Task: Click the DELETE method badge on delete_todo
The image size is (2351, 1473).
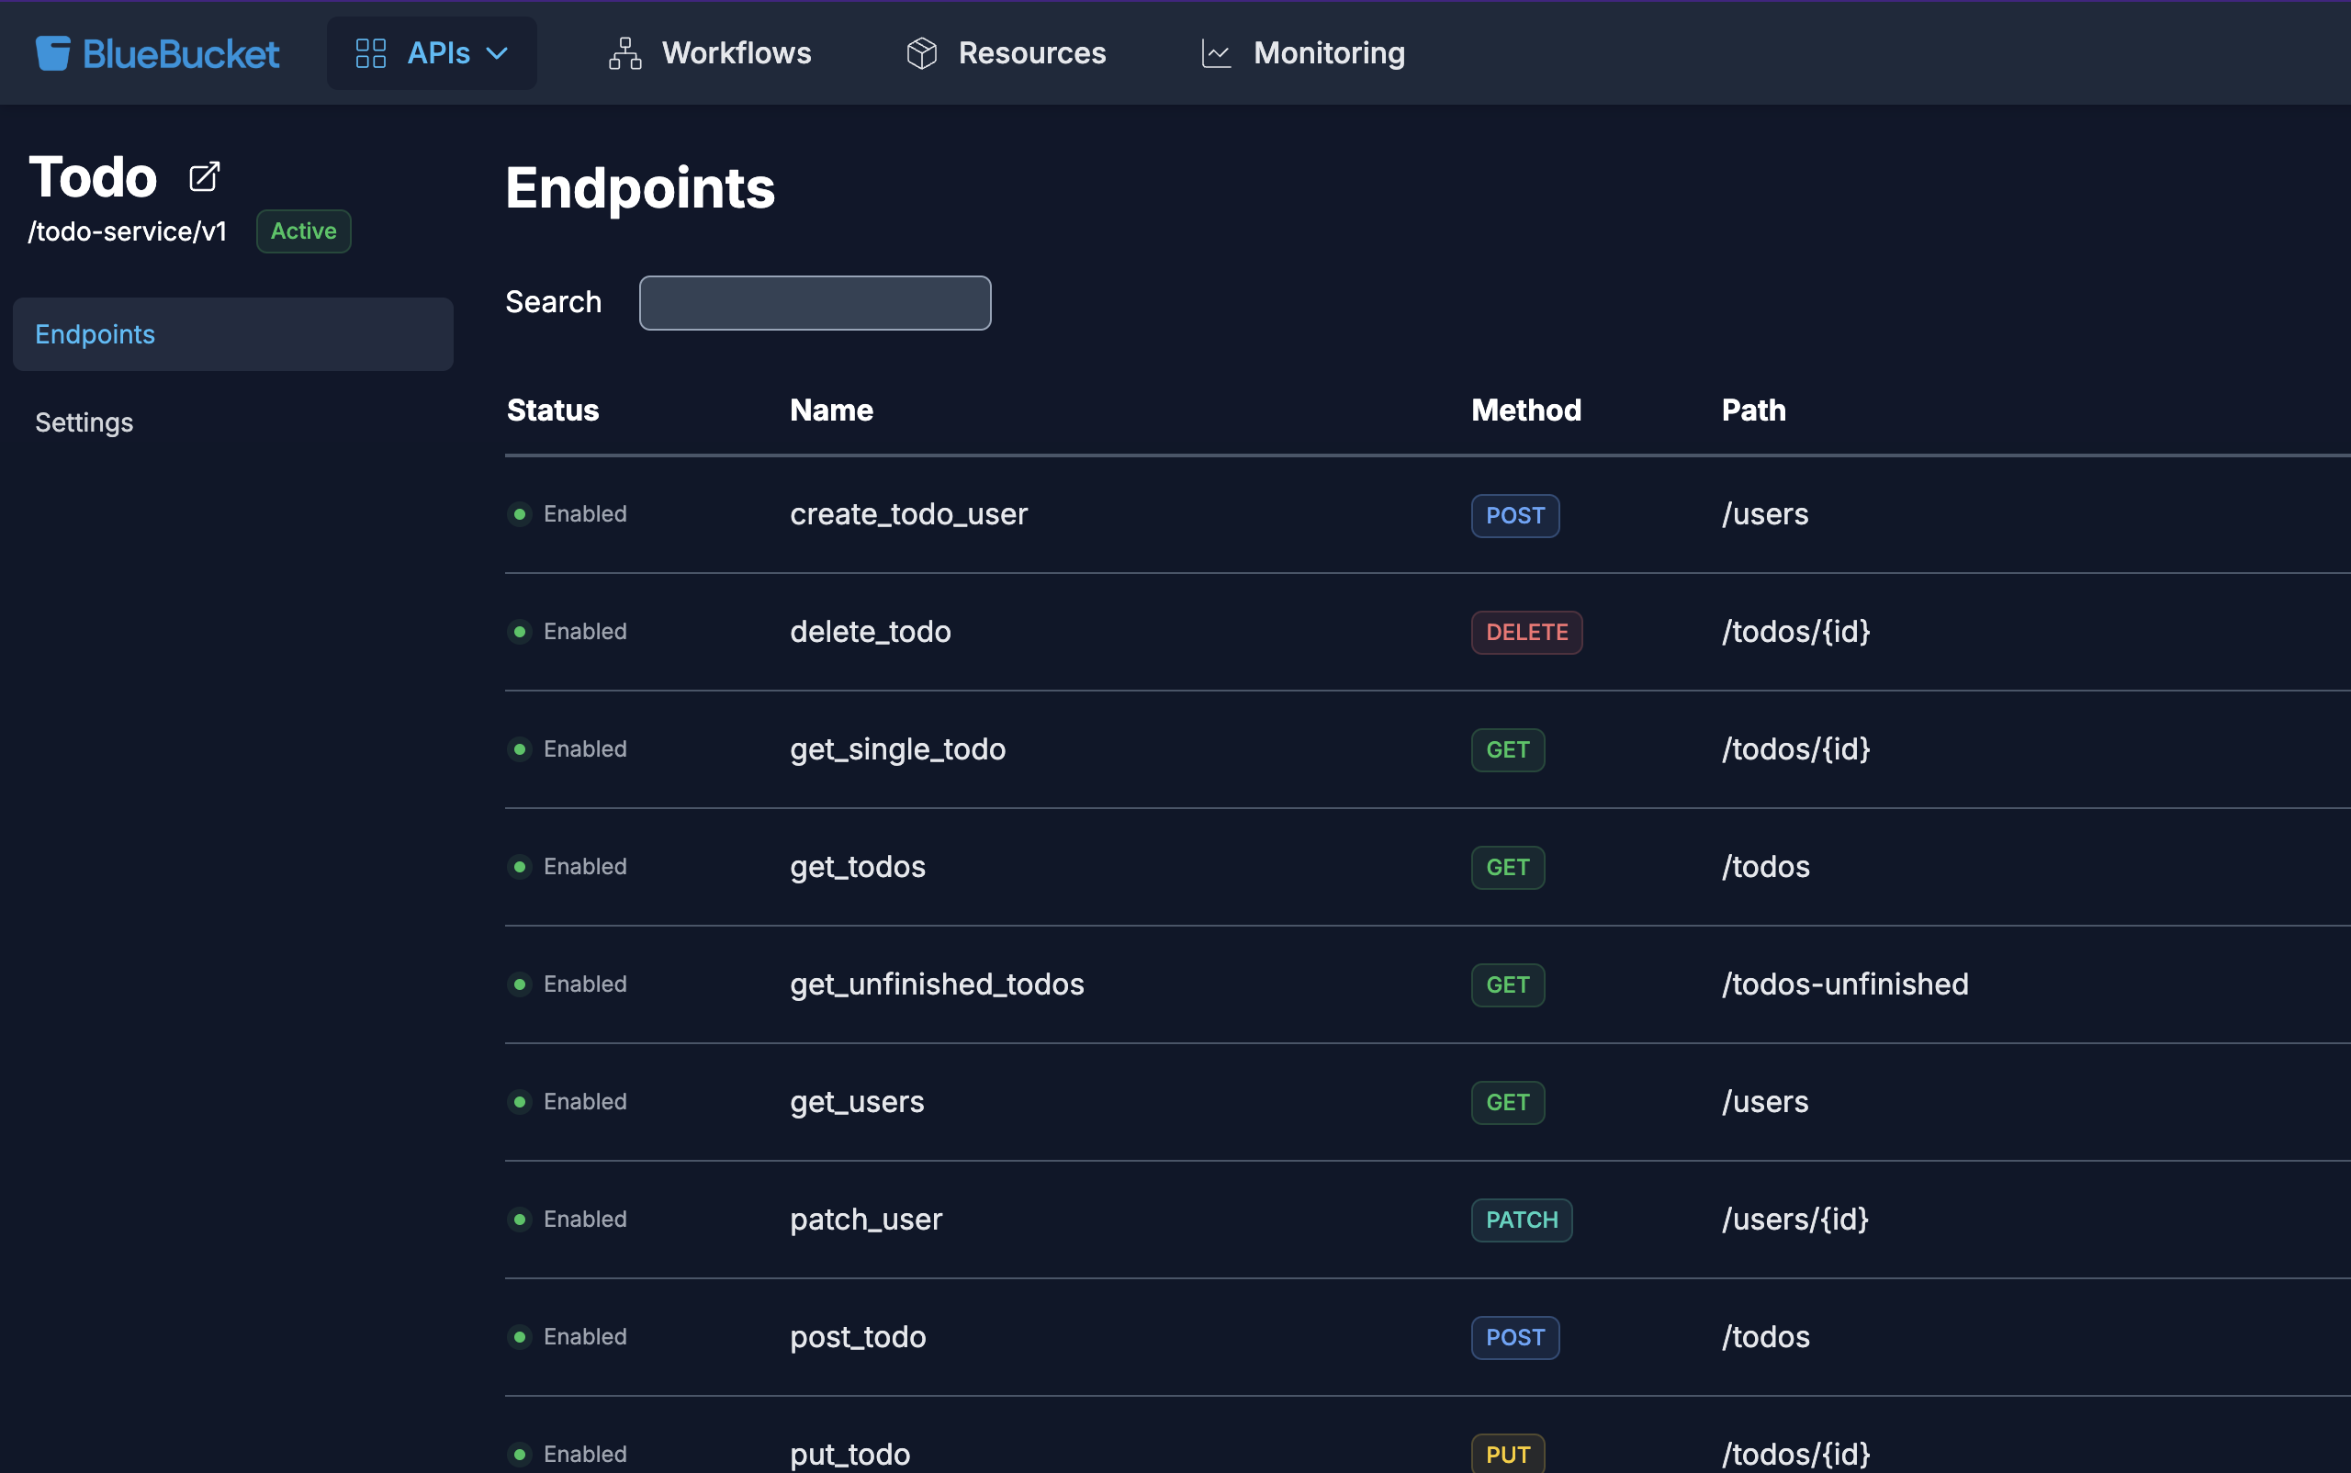Action: (1525, 632)
